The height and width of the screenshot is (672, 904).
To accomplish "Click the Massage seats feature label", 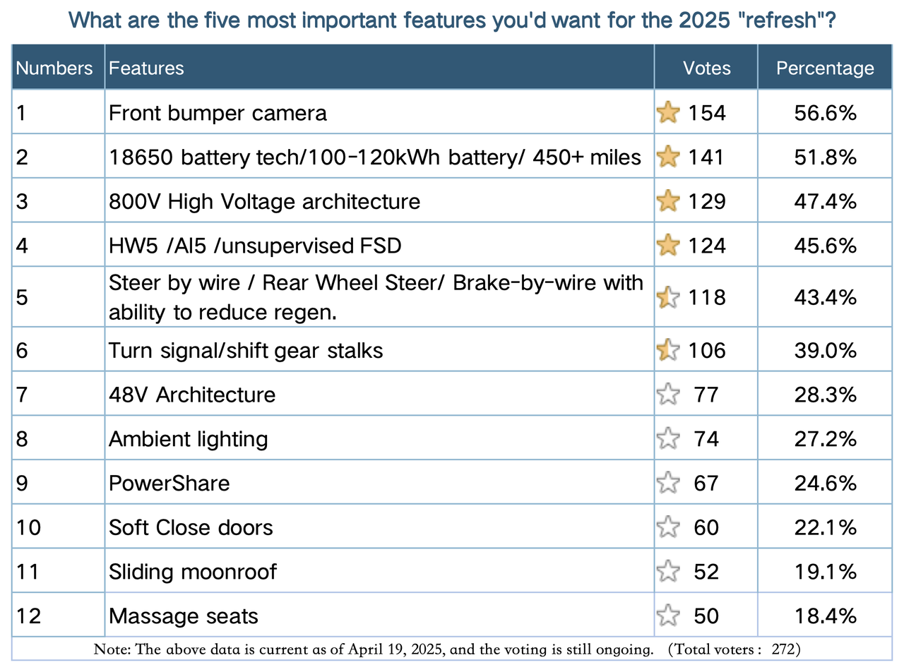I will 184,616.
